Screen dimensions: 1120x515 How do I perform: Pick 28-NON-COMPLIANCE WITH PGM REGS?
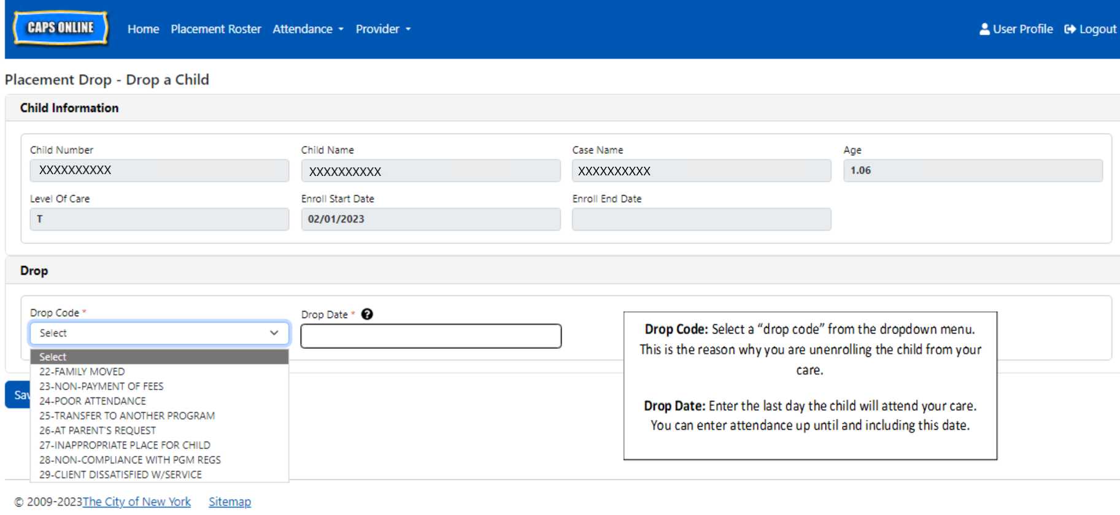click(x=130, y=460)
